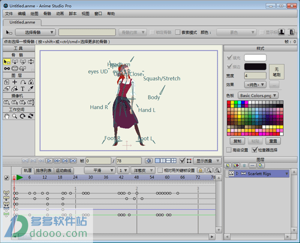
Task: Click the Reset style button
Action: [273, 141]
